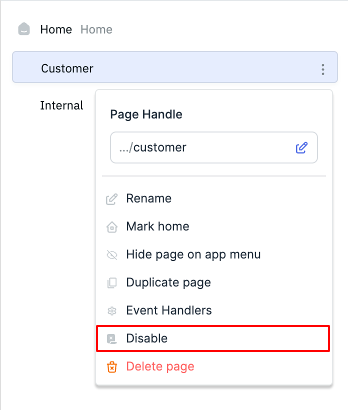Image resolution: width=348 pixels, height=410 pixels.
Task: Click the pencil icon next to Rename
Action: (112, 199)
